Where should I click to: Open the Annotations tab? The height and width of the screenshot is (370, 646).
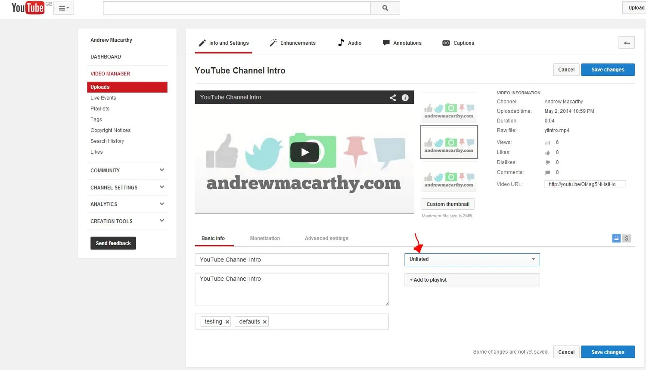pos(401,43)
